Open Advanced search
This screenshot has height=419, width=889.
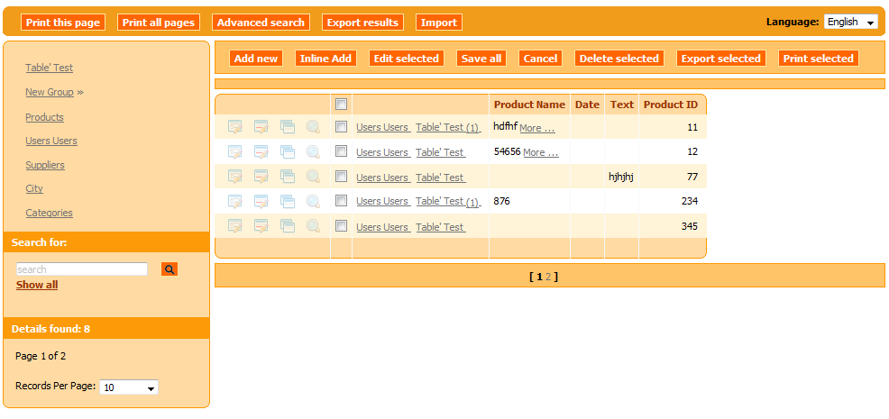pyautogui.click(x=261, y=23)
